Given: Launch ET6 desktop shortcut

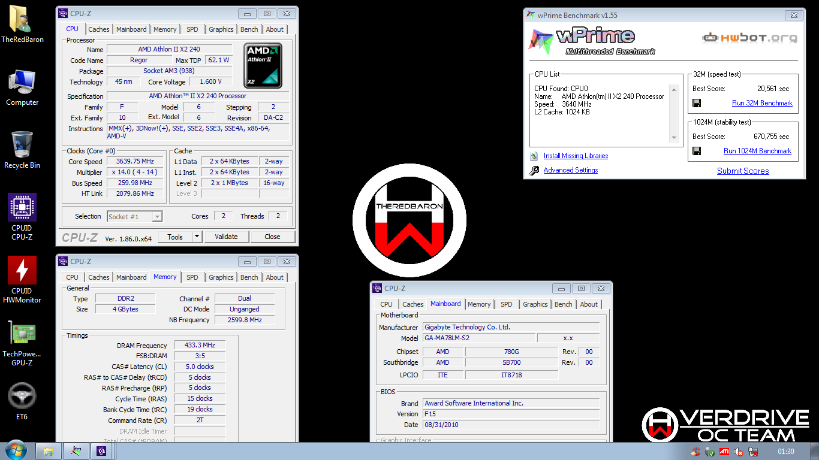Looking at the screenshot, I should [x=22, y=402].
